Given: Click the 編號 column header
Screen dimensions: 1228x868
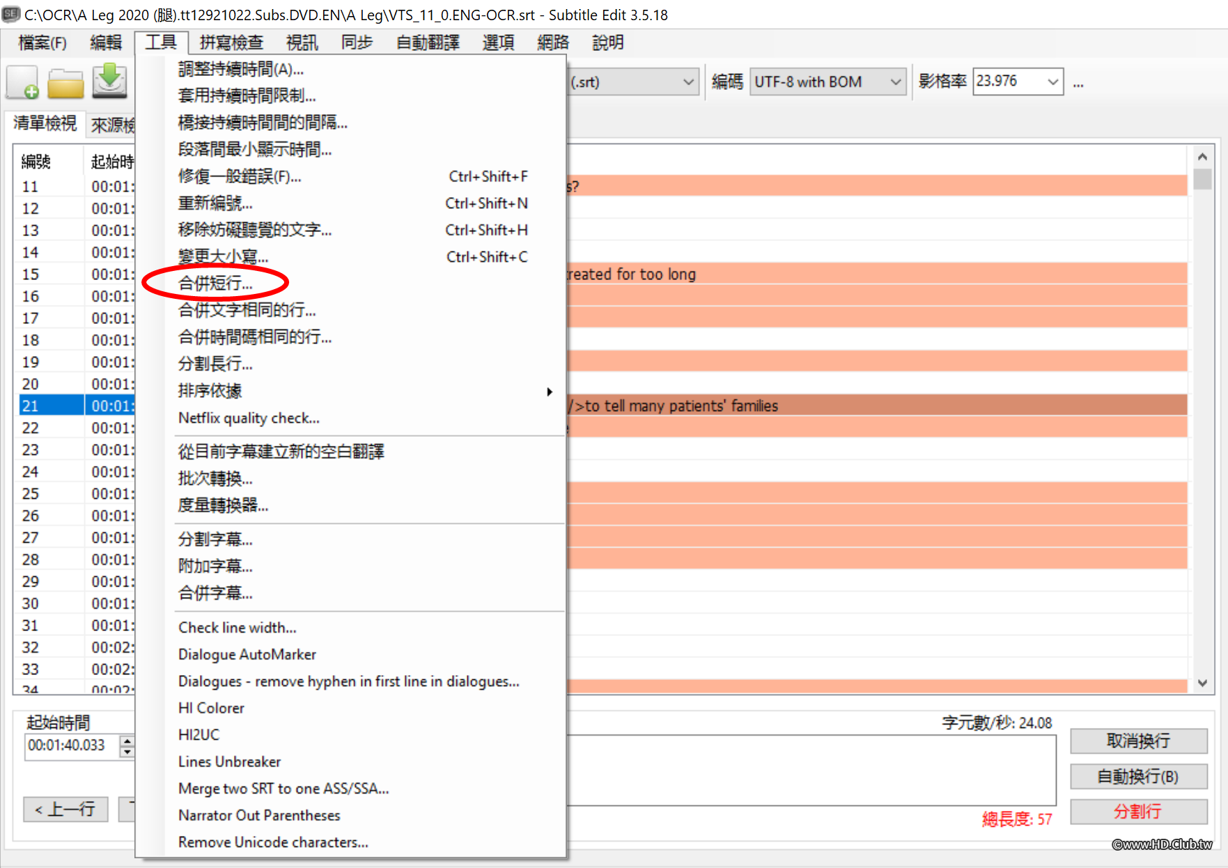Looking at the screenshot, I should (49, 162).
